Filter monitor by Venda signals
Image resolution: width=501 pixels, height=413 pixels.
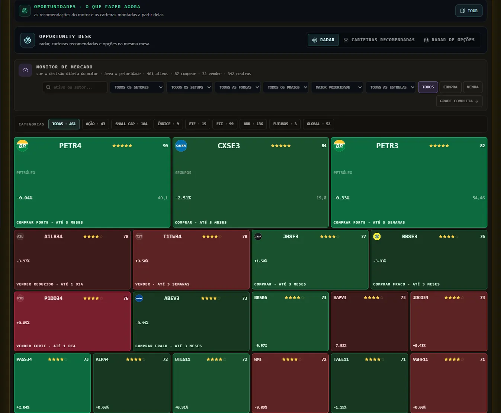pyautogui.click(x=473, y=87)
